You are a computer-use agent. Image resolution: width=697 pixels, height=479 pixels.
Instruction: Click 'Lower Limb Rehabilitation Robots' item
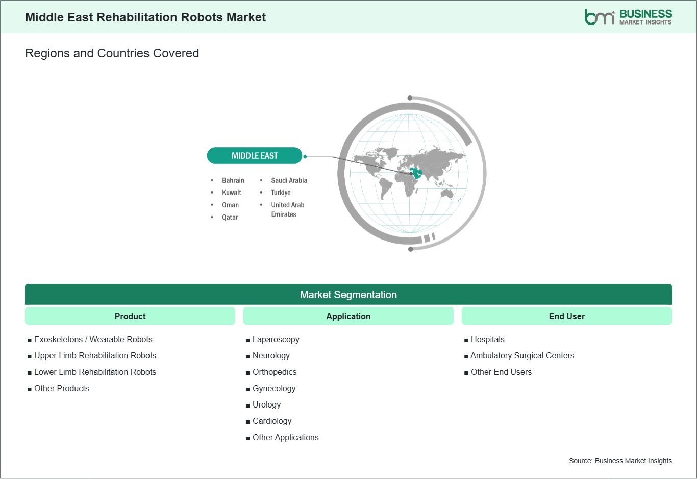[95, 372]
